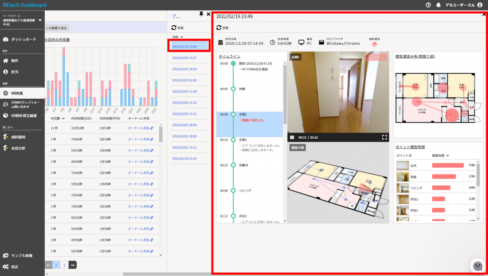
Task: Go to previous page with arrow button
Action: 49,265
